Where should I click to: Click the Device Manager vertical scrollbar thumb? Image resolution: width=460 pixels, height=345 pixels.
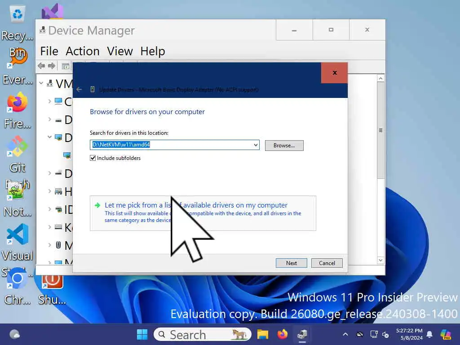point(380,130)
